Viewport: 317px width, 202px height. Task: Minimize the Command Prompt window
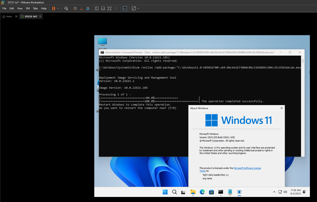(x=280, y=52)
